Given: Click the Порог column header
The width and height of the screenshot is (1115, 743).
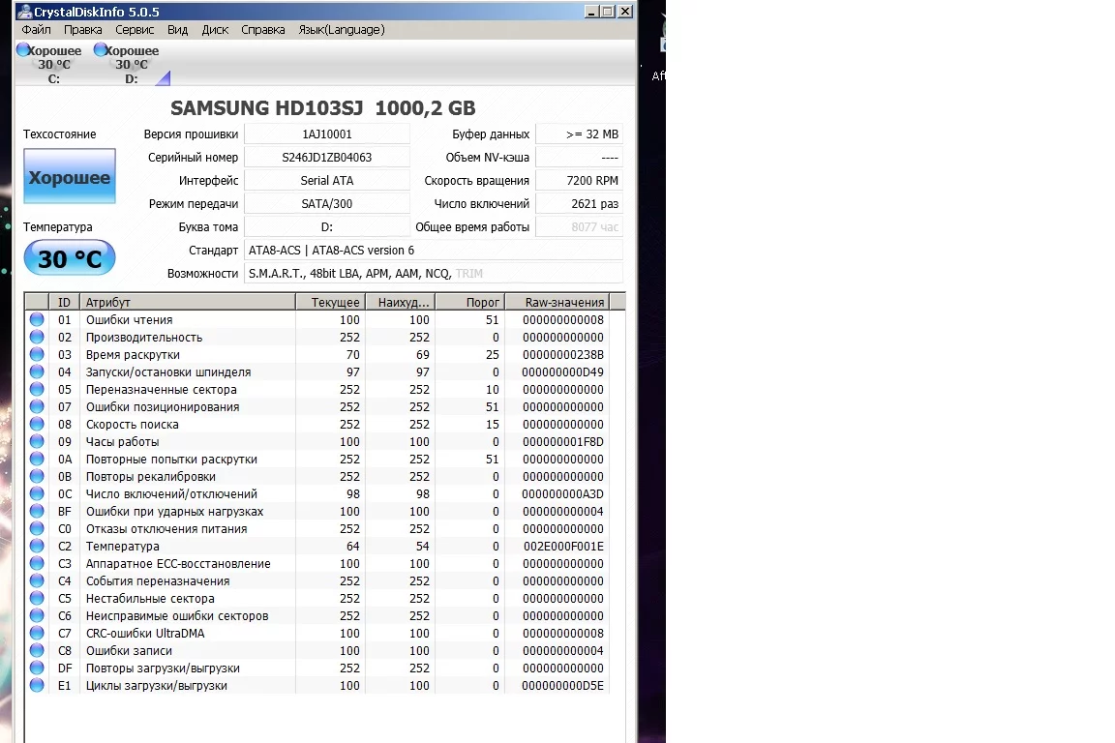Looking at the screenshot, I should 470,302.
